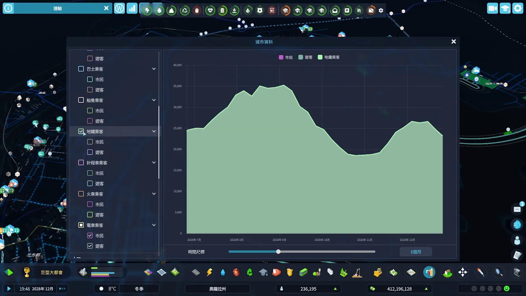Screen dimensions: 526x296
Task: Collapse the 火車乘客 group chevron
Action: tap(154, 194)
